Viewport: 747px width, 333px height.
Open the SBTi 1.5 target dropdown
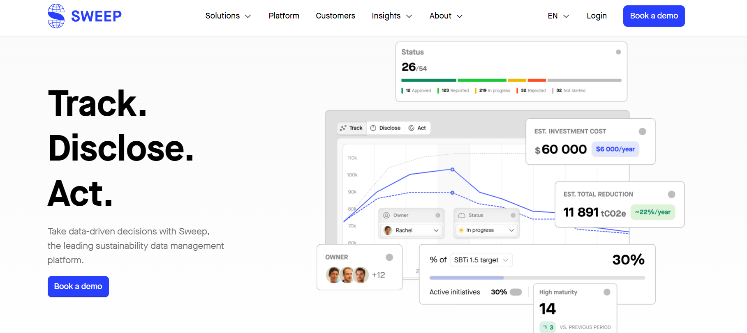481,260
